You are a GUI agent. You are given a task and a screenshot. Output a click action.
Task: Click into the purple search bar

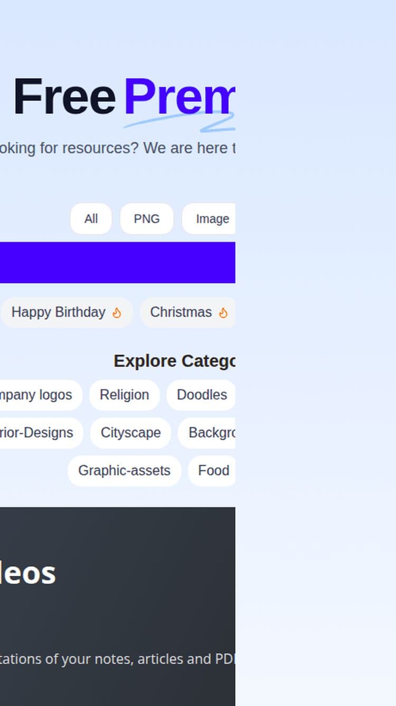[x=117, y=263]
